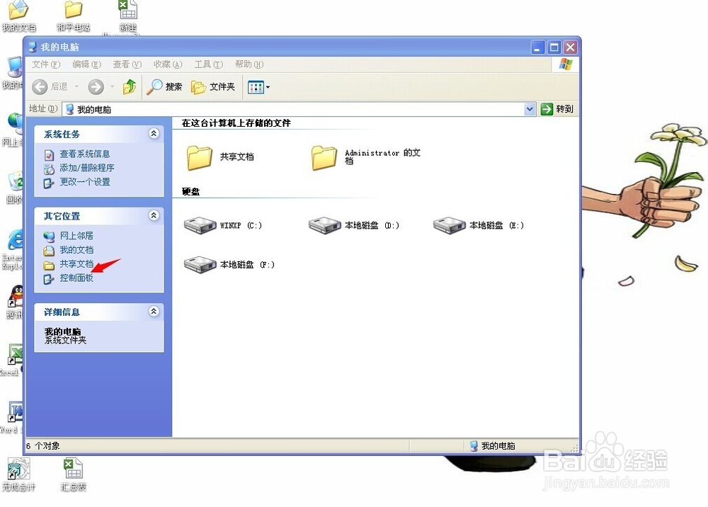The height and width of the screenshot is (507, 708).
Task: Click the Windows flag logo in menu bar
Action: tap(565, 64)
